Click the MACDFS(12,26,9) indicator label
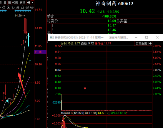163x128 pixels. coord(73,113)
